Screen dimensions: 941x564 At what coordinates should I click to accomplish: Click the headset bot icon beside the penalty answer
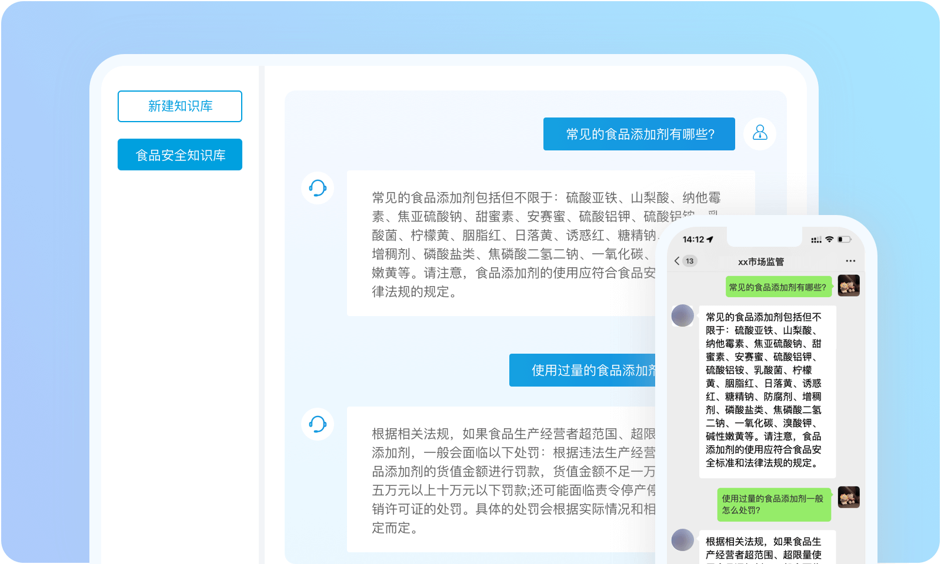point(318,424)
